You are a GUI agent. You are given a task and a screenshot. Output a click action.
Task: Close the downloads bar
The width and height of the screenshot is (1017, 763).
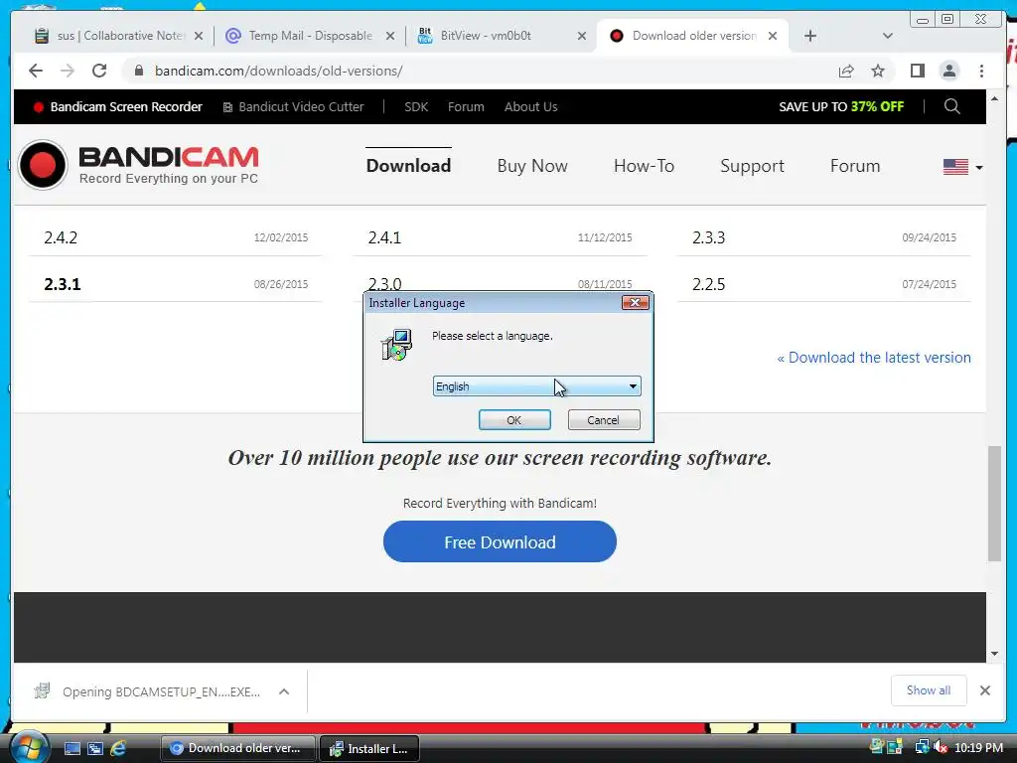pyautogui.click(x=984, y=690)
